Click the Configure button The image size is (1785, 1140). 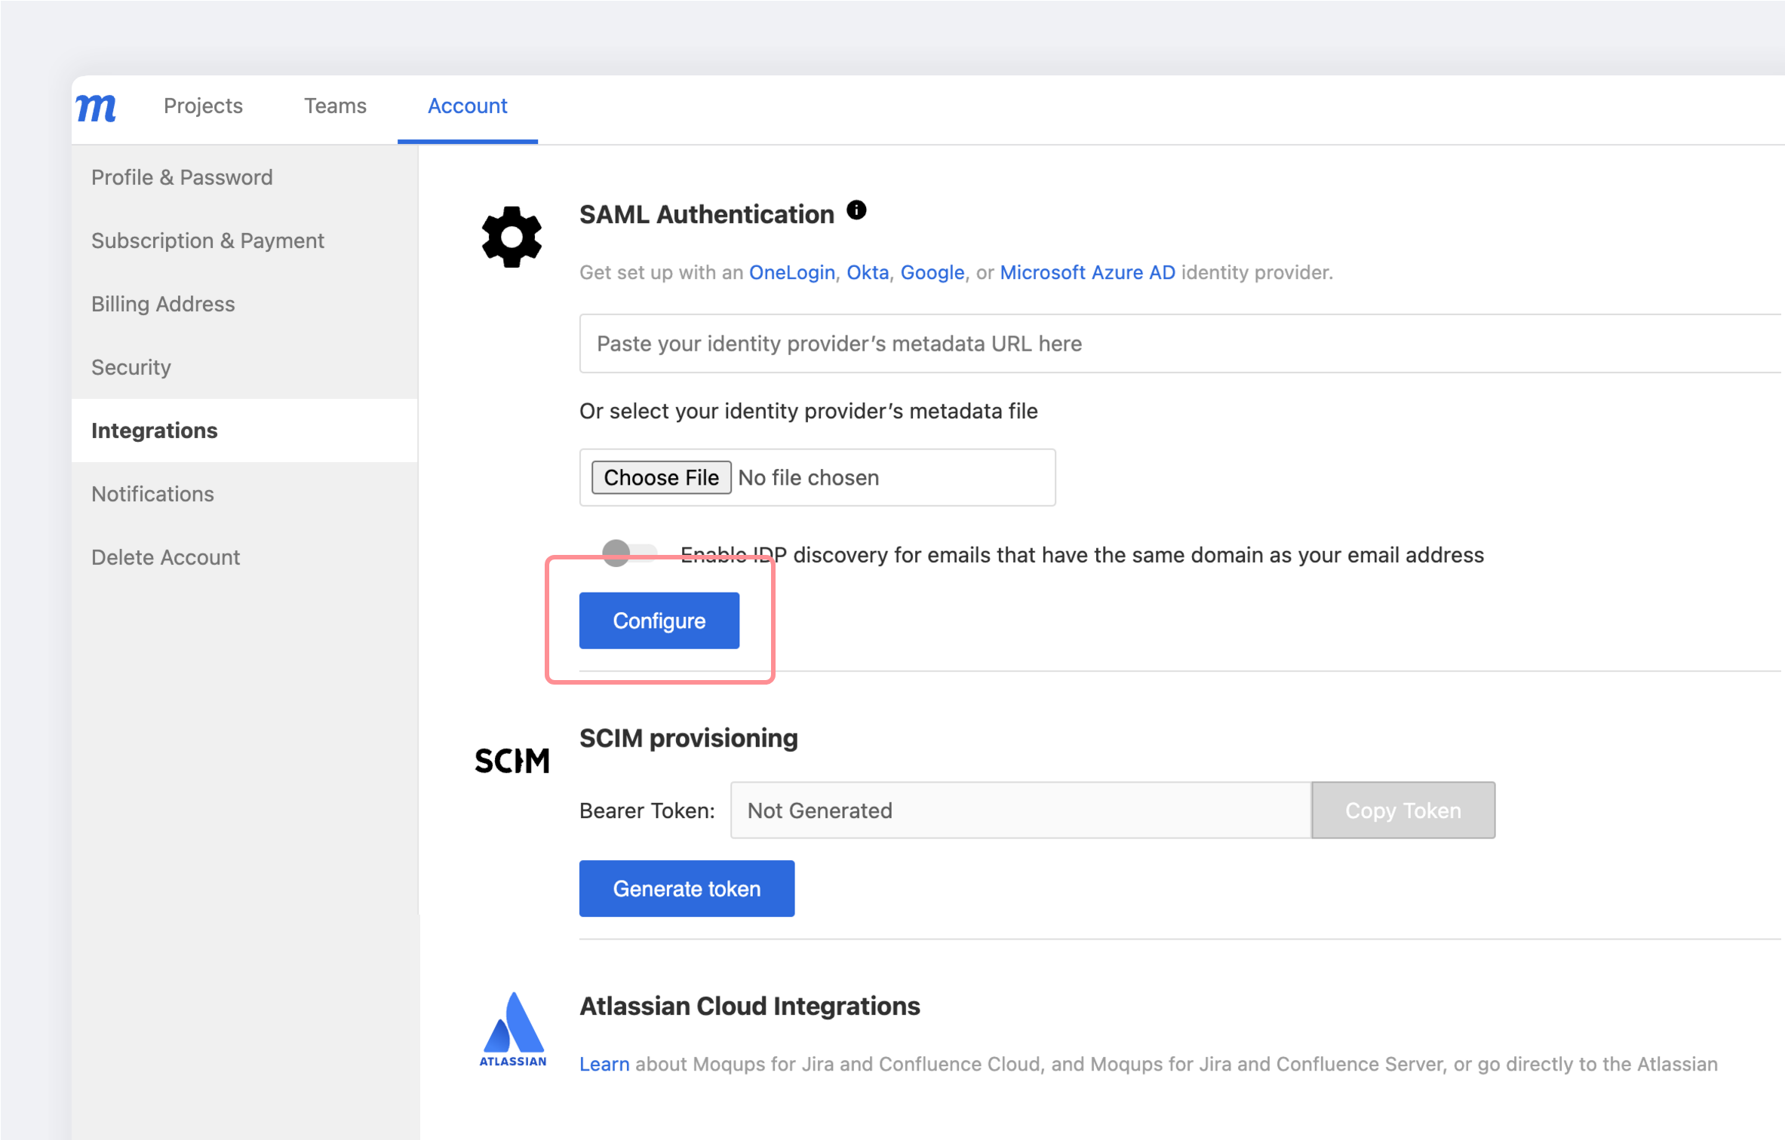(x=659, y=621)
